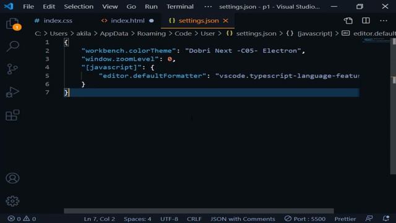Open the editor More Actions ellipsis
The width and height of the screenshot is (396, 223).
[384, 20]
